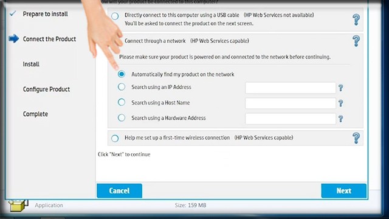Screen dimensions: 389x219
Task: Open help for first-time wireless connection setup
Action: point(356,138)
